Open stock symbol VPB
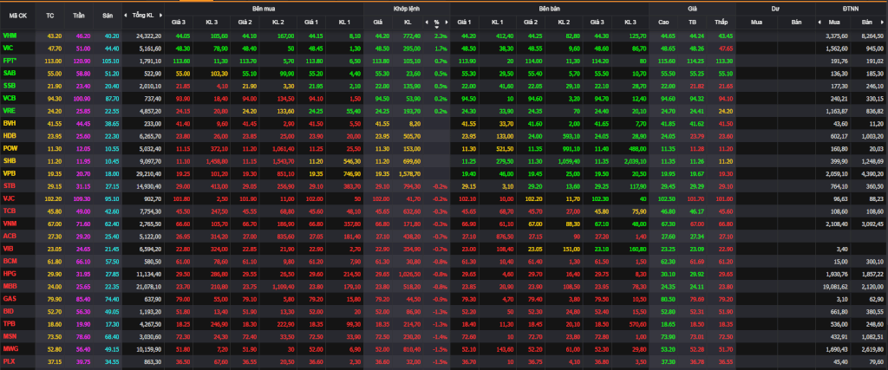 point(9,172)
